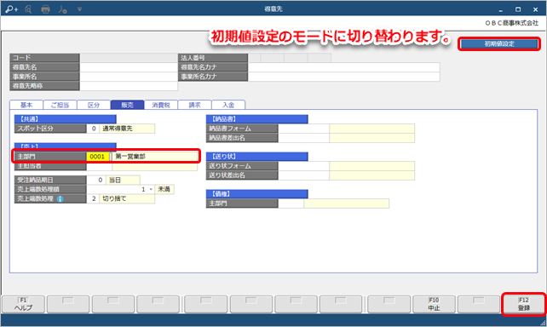Click the 【納品書】 section header
The width and height of the screenshot is (547, 327).
coord(256,119)
